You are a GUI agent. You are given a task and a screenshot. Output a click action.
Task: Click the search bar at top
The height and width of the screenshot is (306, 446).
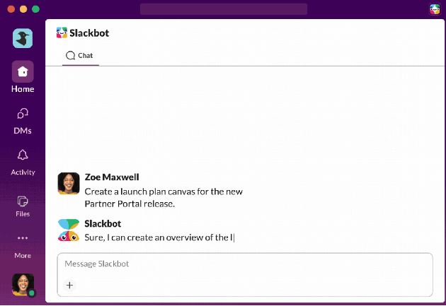223,9
